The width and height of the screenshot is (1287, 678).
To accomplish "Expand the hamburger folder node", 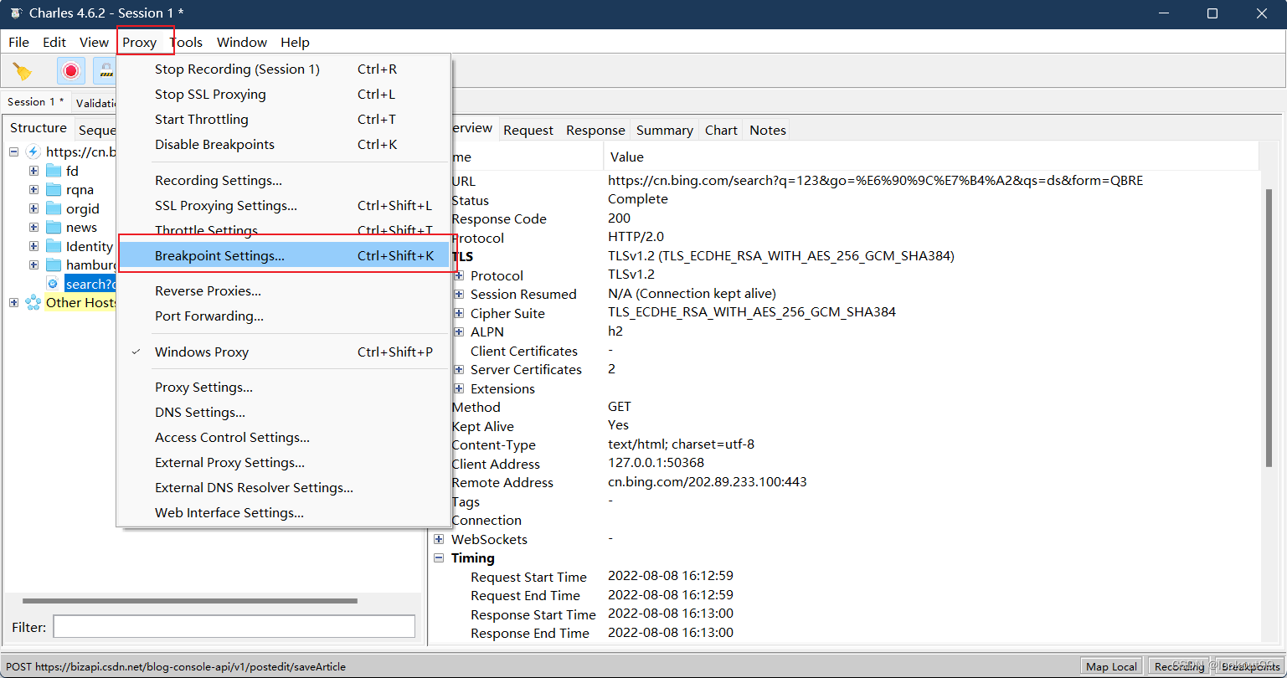I will point(33,265).
